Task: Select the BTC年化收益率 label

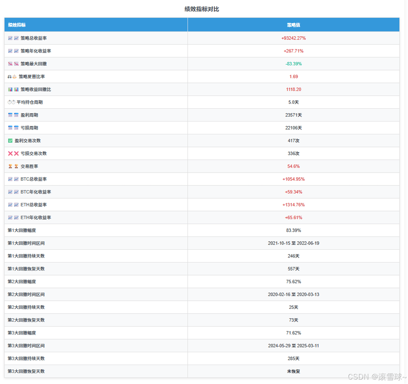Action: 36,192
